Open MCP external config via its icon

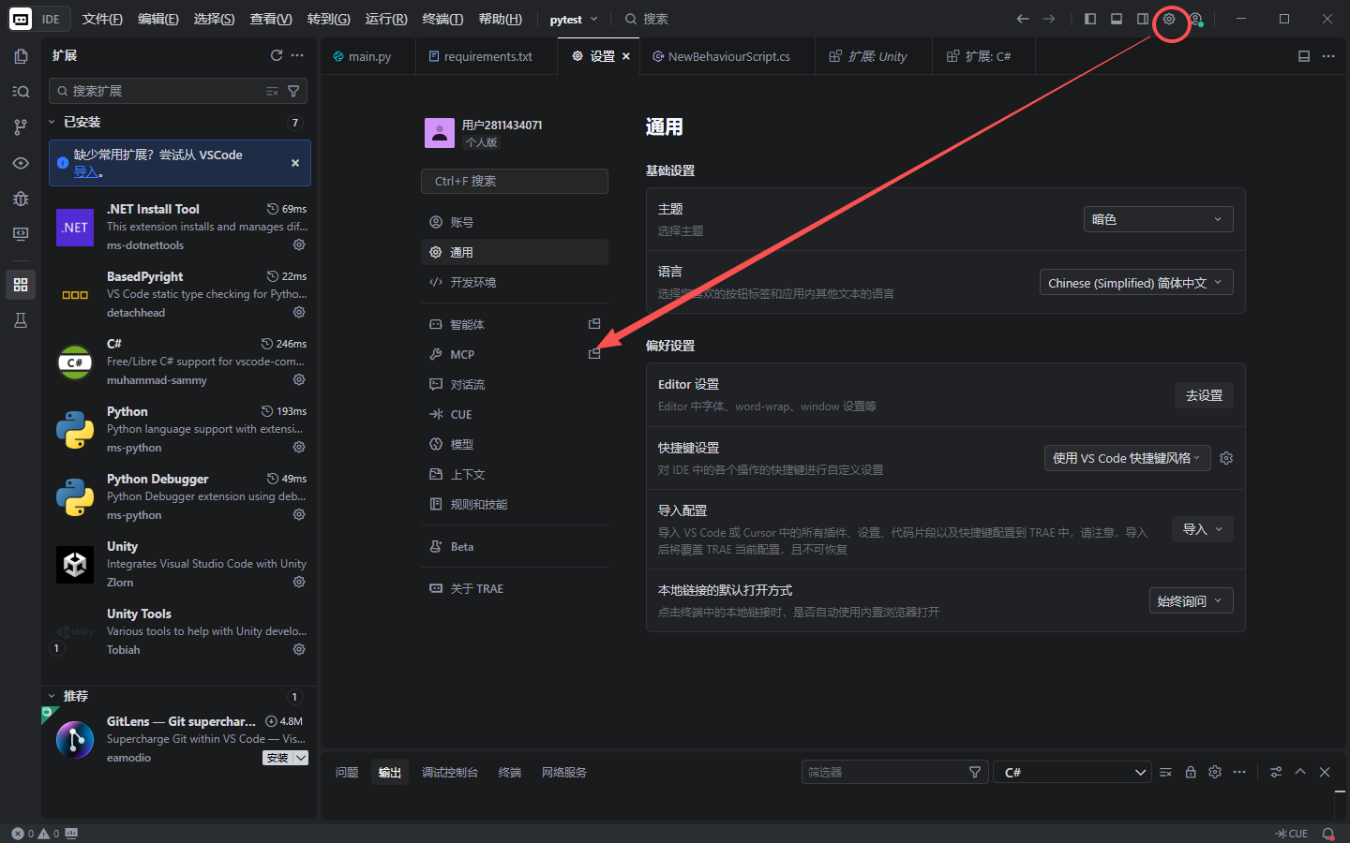click(594, 354)
